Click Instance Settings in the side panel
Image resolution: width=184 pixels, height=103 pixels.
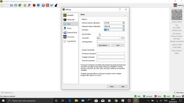(177, 36)
